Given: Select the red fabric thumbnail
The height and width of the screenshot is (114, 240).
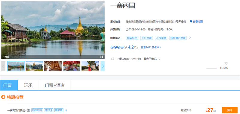Looking at the screenshot, I should pyautogui.click(x=71, y=66).
